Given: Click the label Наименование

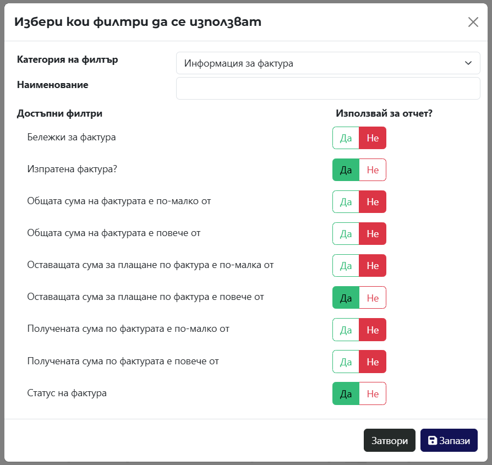Looking at the screenshot, I should click(x=52, y=85).
